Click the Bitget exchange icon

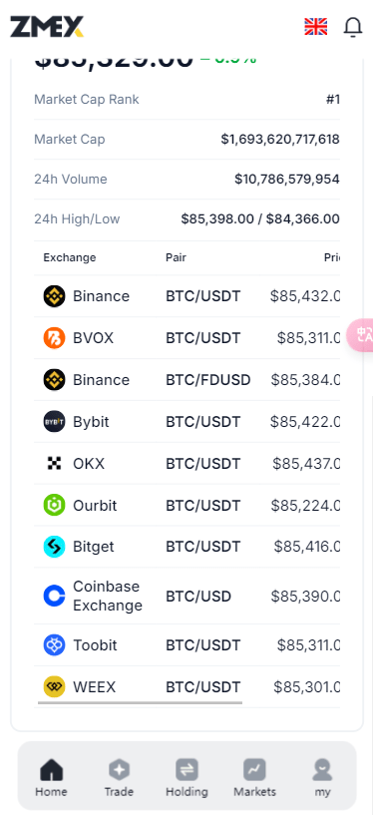(54, 547)
